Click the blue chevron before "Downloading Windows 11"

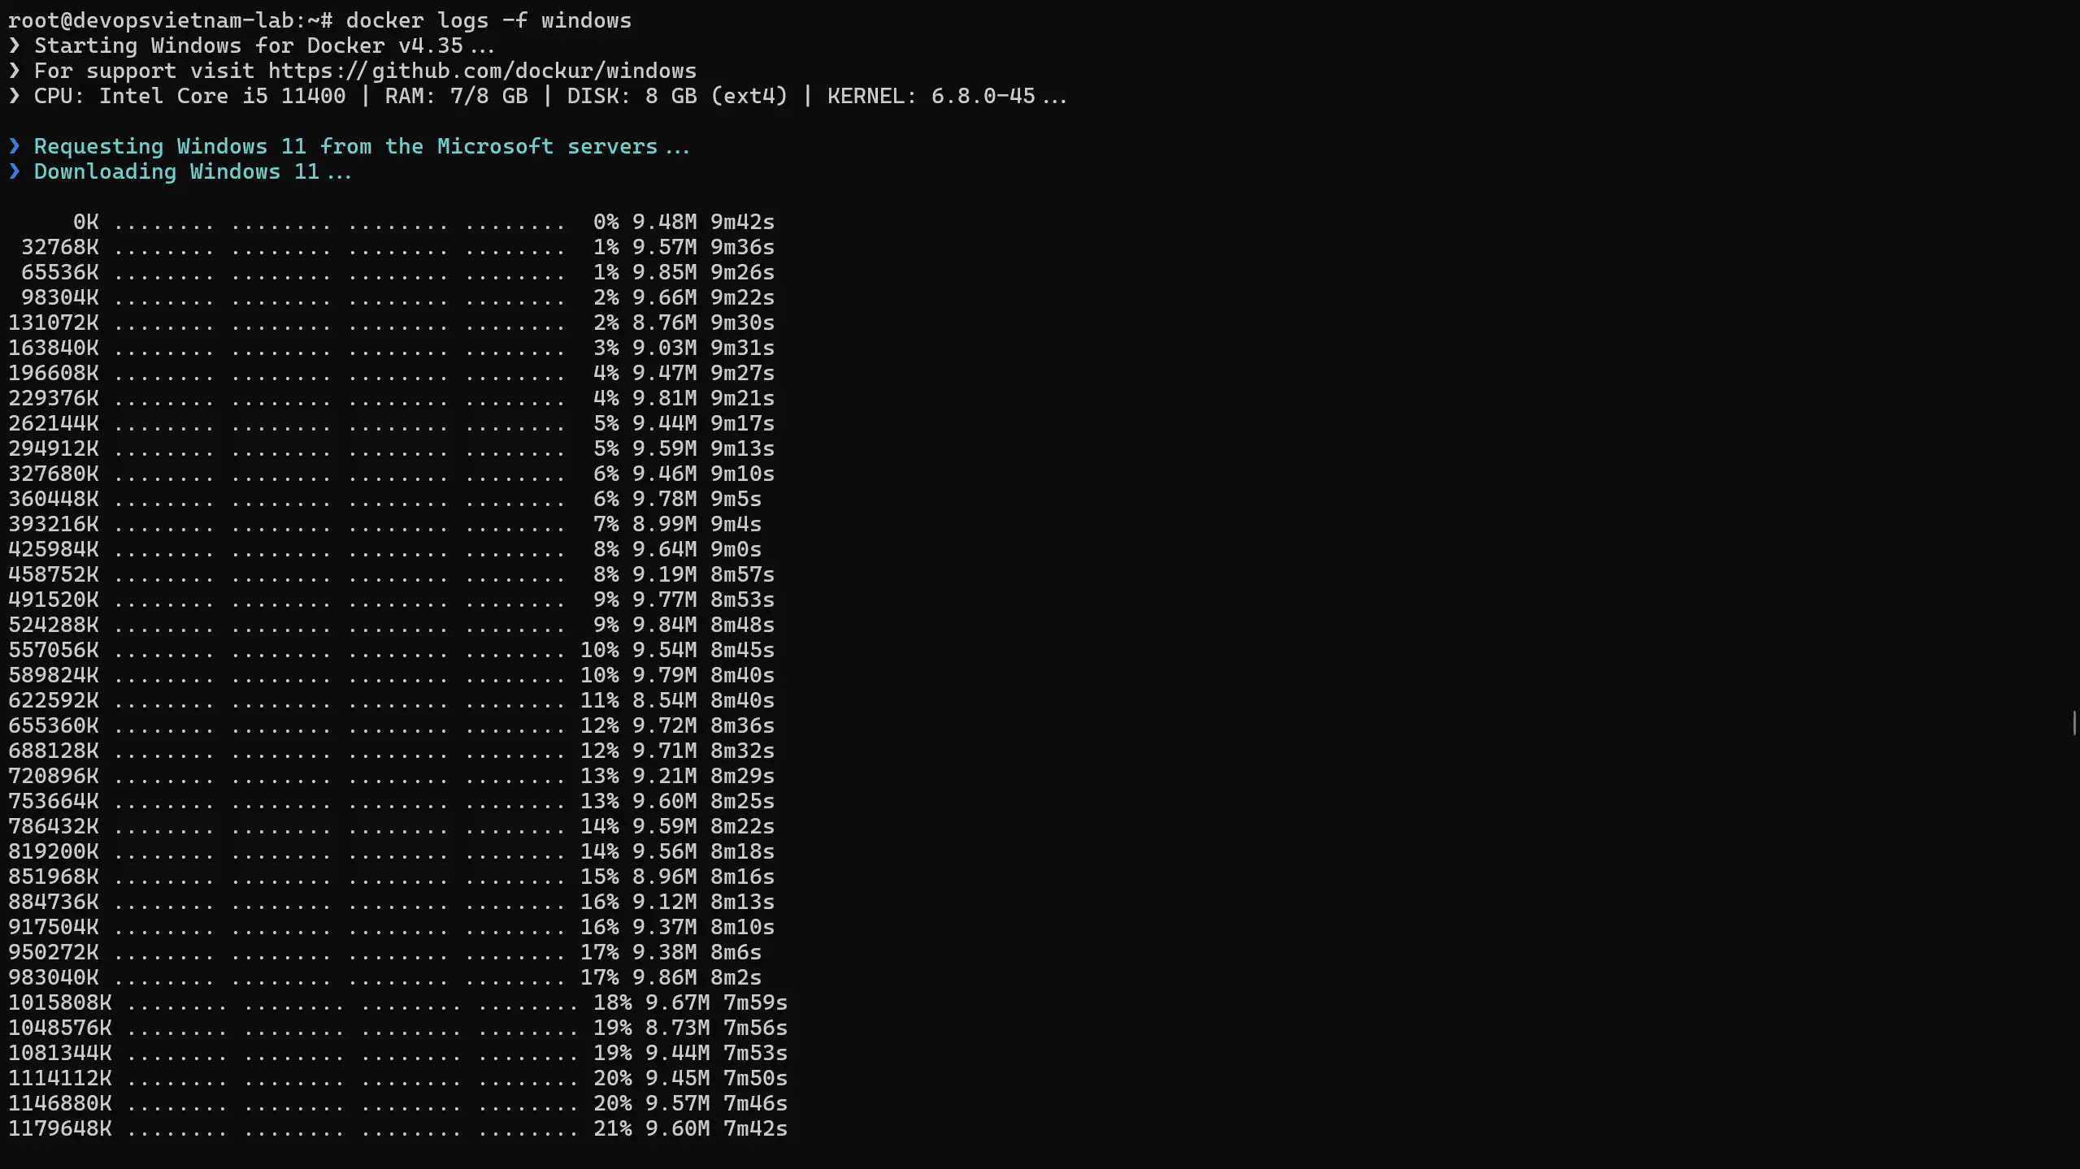(14, 171)
